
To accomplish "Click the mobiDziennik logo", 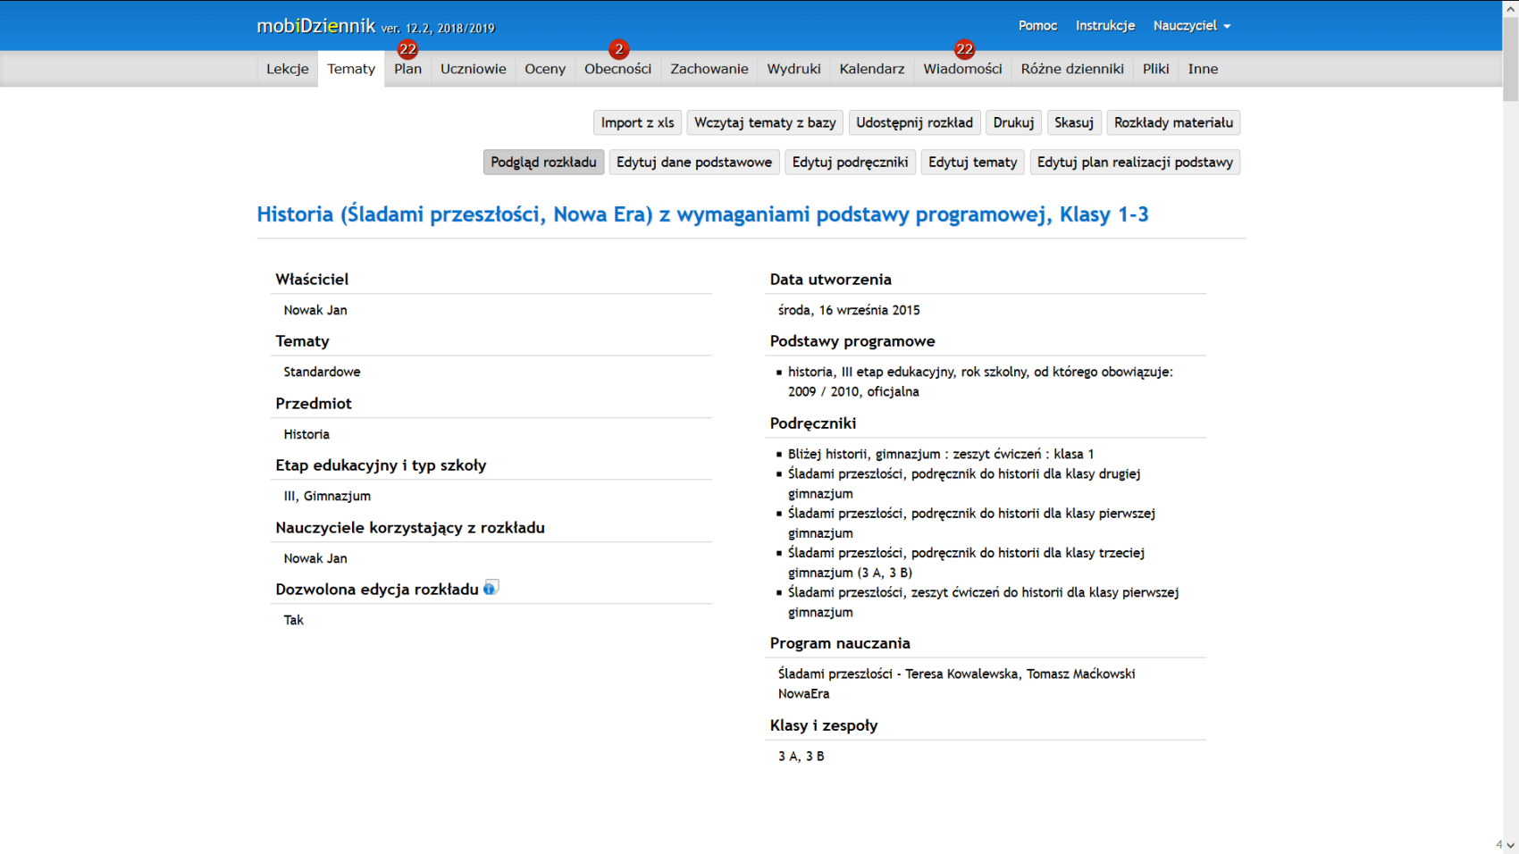I will coord(315,26).
